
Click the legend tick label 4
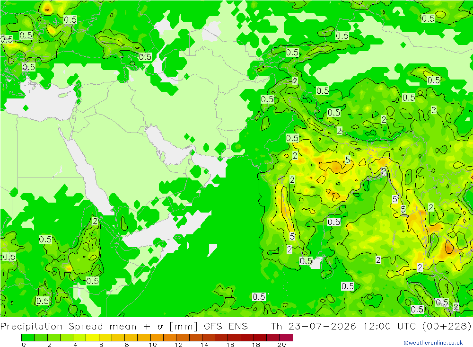tap(75, 345)
